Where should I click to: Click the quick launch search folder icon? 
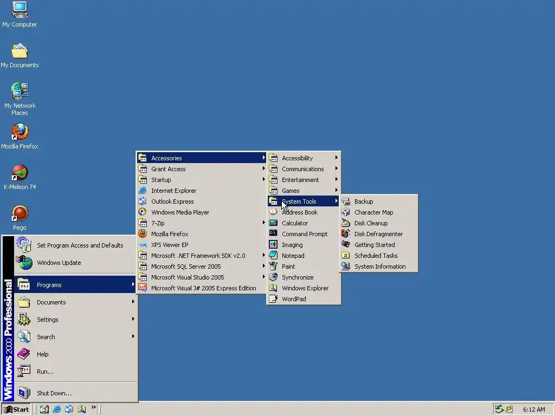[81, 409]
